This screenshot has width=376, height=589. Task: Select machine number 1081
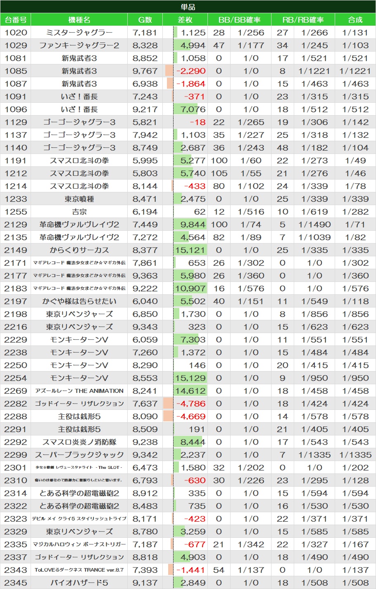(x=16, y=58)
